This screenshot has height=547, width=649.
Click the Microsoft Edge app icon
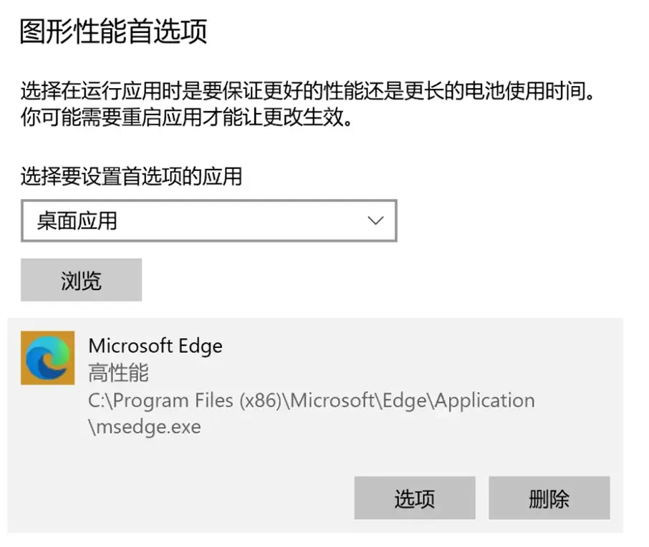tap(47, 357)
